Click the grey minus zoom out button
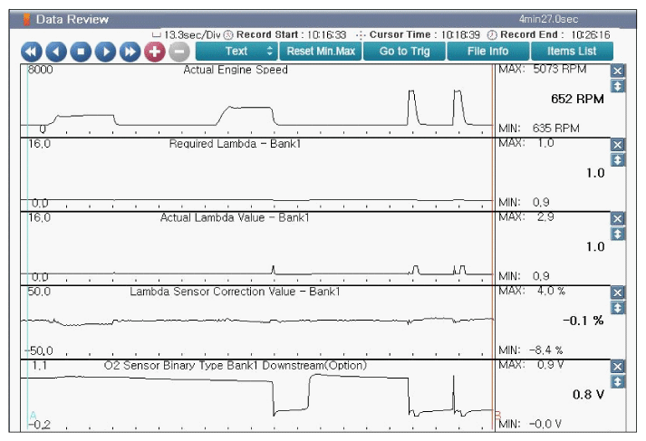 coord(178,52)
